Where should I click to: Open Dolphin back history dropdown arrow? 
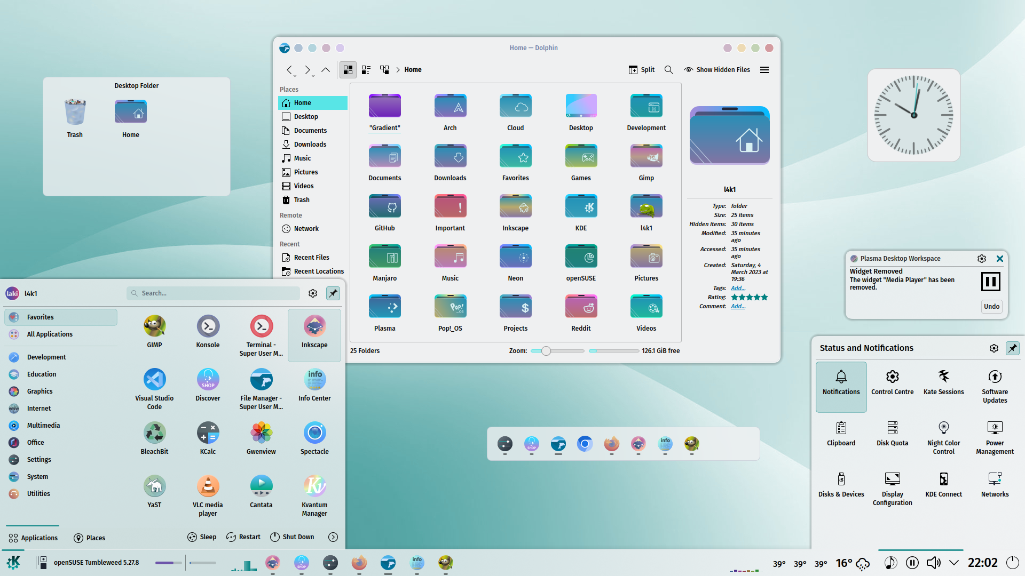(295, 76)
